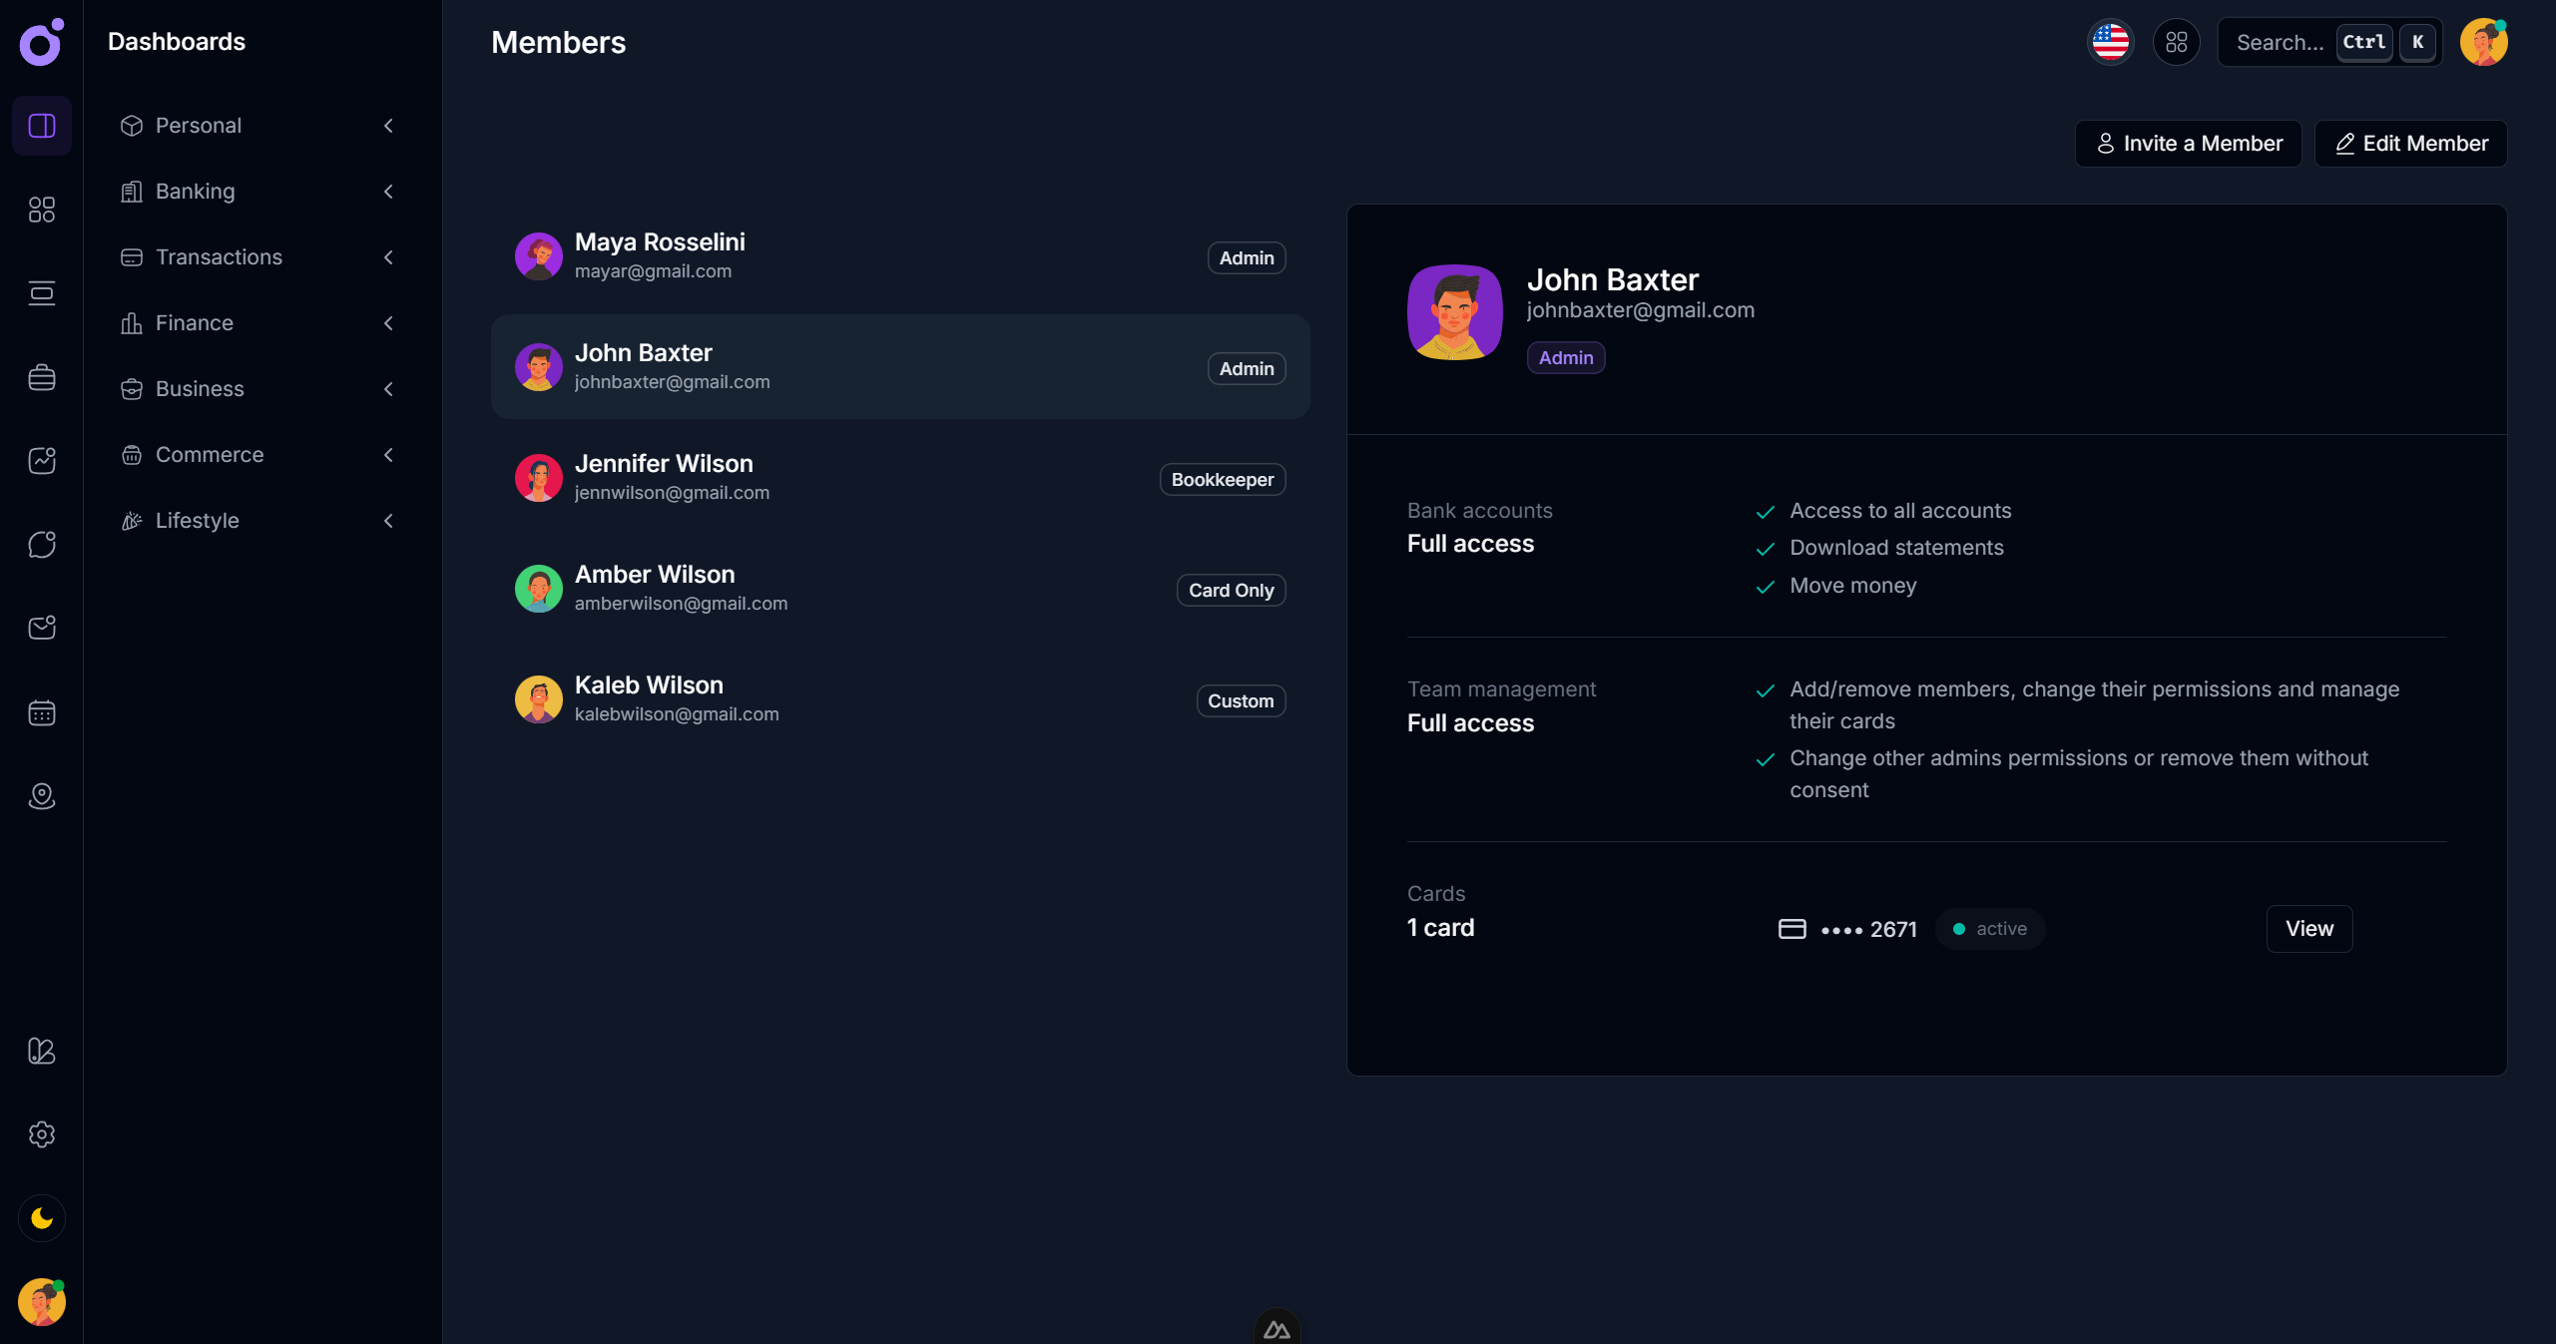
Task: Switch language via the US flag icon
Action: coord(2110,42)
